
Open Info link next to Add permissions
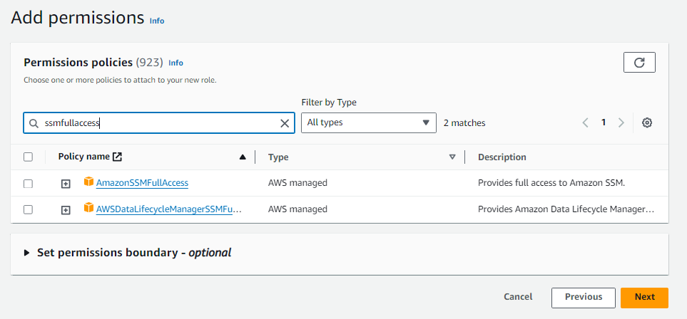tap(157, 21)
